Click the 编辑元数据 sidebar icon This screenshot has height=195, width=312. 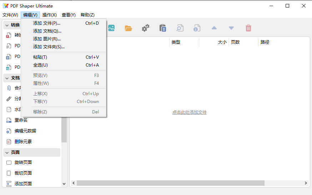[x=9, y=131]
